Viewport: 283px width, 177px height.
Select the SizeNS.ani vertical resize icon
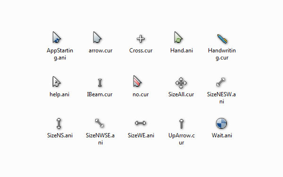[x=59, y=124]
